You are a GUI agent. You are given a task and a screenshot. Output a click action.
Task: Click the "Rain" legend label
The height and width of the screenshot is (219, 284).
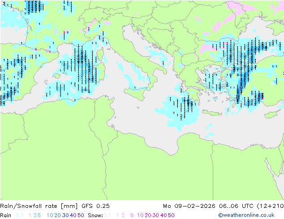pyautogui.click(x=6, y=215)
